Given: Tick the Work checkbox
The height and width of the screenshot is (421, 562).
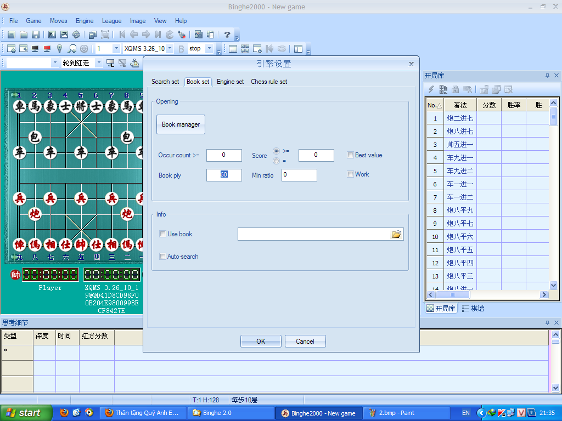Looking at the screenshot, I should [x=351, y=174].
